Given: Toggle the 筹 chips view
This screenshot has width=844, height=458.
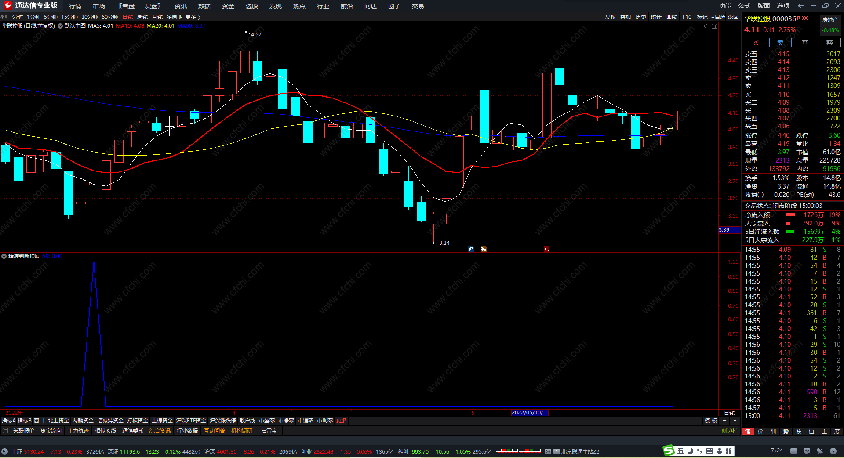Looking at the screenshot, I should 837,432.
